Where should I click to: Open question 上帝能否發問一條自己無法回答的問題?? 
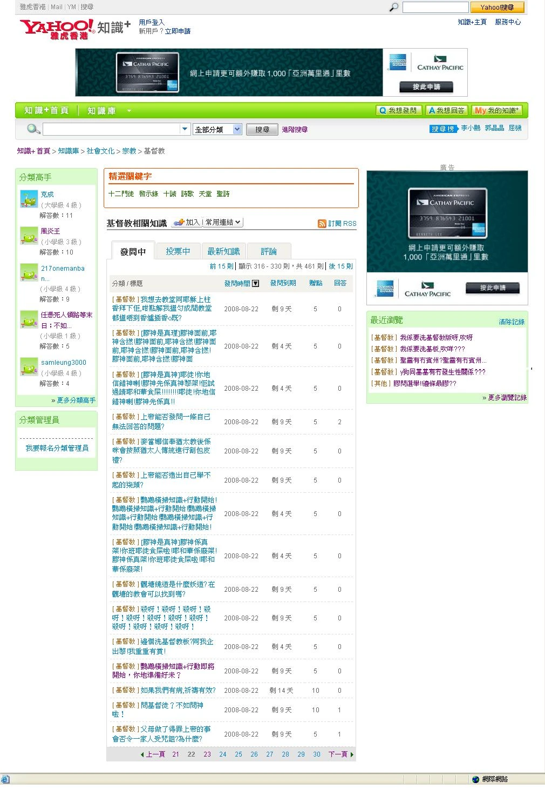click(x=161, y=422)
